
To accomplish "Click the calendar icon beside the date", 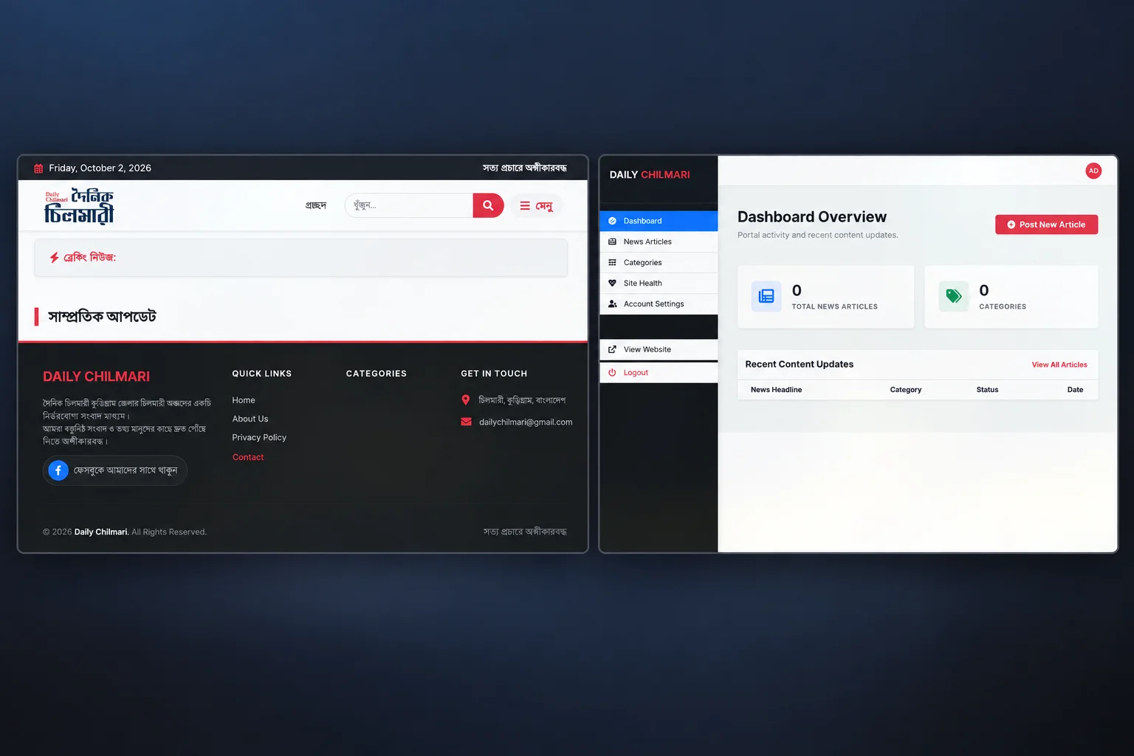I will click(x=38, y=168).
